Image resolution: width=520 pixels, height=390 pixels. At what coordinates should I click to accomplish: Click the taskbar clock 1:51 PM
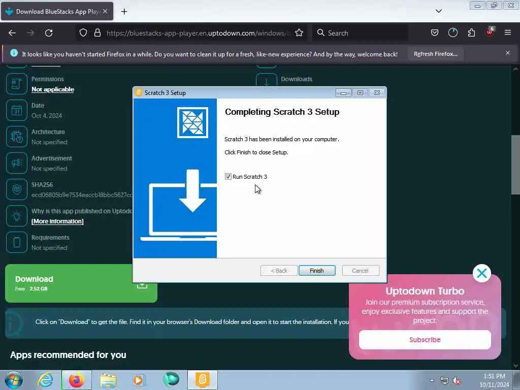(x=494, y=376)
